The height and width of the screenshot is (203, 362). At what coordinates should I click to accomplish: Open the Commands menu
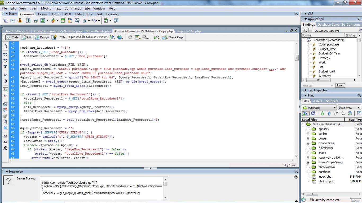click(x=73, y=8)
